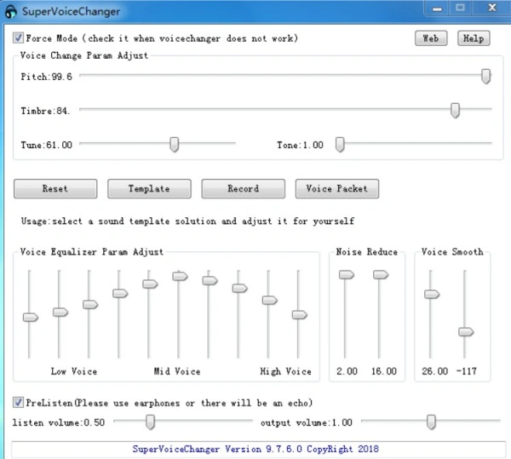Screen dimensions: 511x459
Task: Click the Noise Reduce group title
Action: 367,252
